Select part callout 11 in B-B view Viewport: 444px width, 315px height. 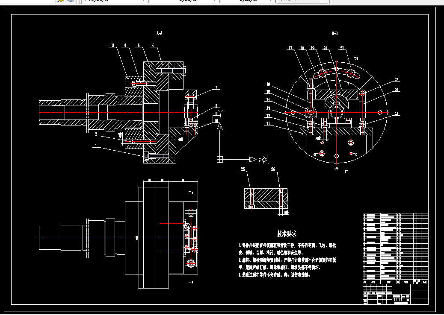(x=268, y=123)
